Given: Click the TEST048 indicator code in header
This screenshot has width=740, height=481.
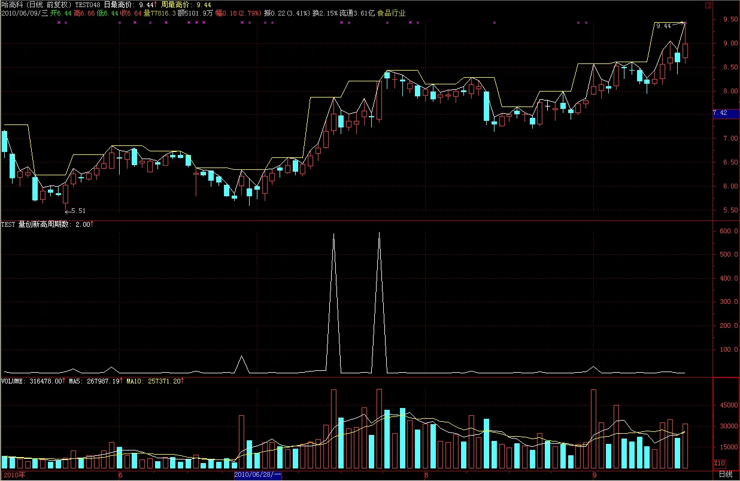Looking at the screenshot, I should [x=88, y=4].
